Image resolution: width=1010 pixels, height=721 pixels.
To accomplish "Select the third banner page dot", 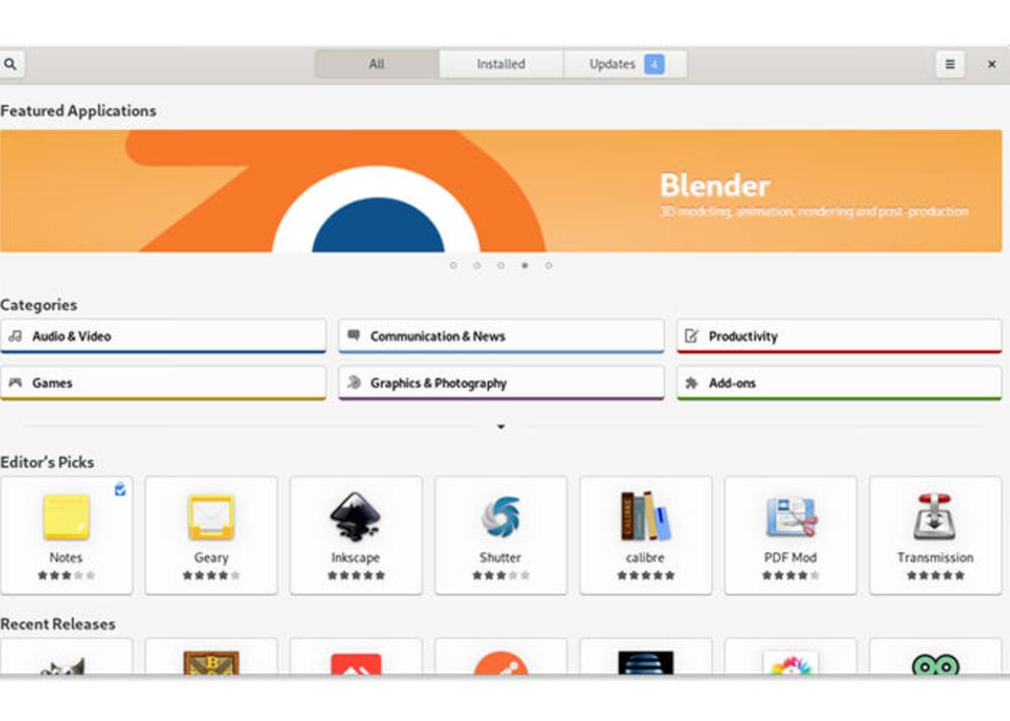I will click(x=501, y=266).
